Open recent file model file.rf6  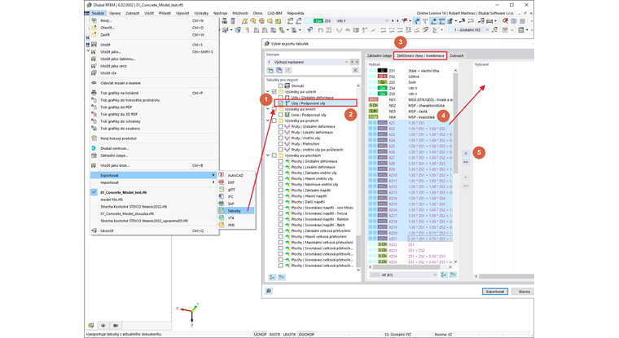coord(111,200)
